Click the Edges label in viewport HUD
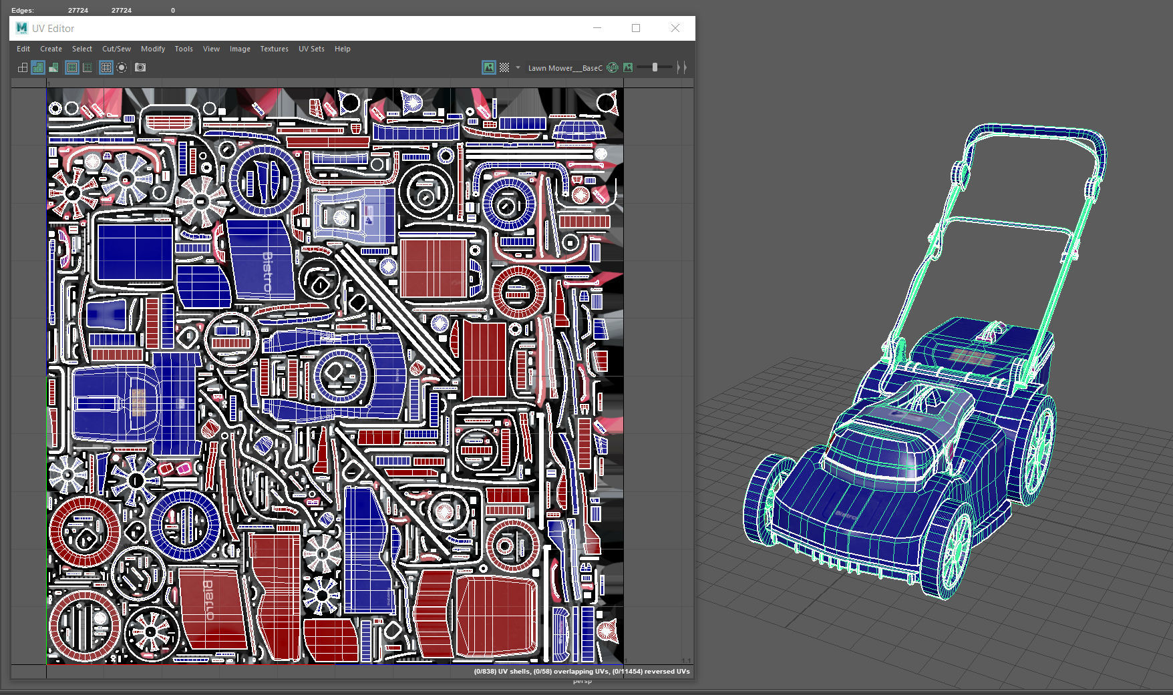Viewport: 1173px width, 695px height. [x=23, y=11]
